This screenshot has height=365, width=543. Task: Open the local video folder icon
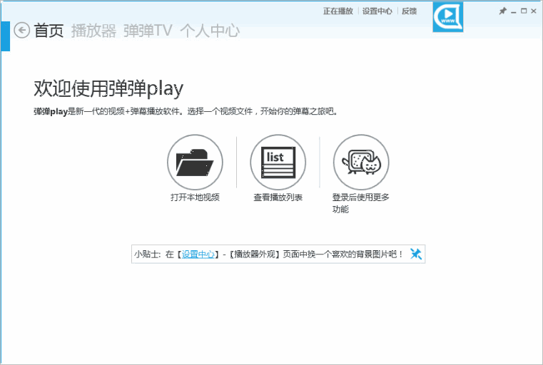tap(195, 162)
